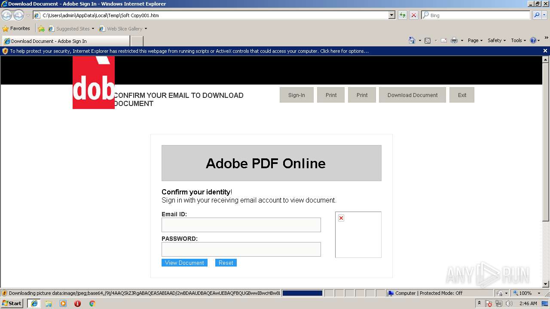Click the PASSWORD input field

click(x=241, y=249)
